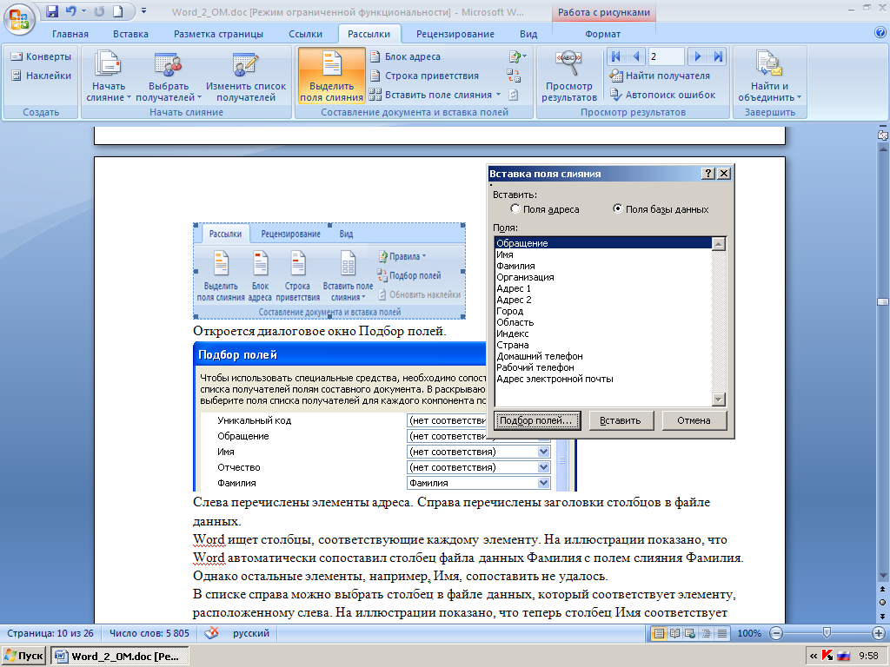Screen dimensions: 890x667
Task: Click Kaspersky tray icon
Action: (x=827, y=656)
